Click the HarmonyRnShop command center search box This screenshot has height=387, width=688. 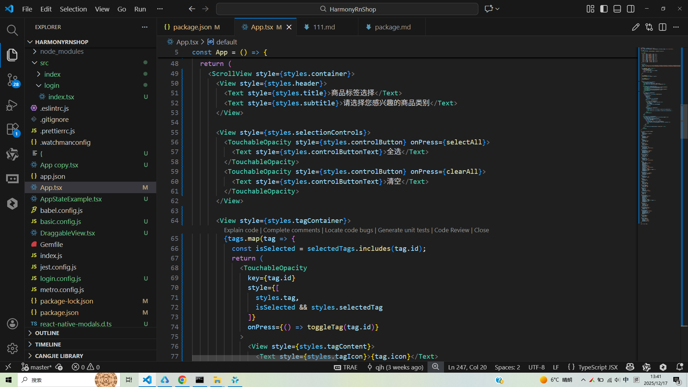click(347, 9)
